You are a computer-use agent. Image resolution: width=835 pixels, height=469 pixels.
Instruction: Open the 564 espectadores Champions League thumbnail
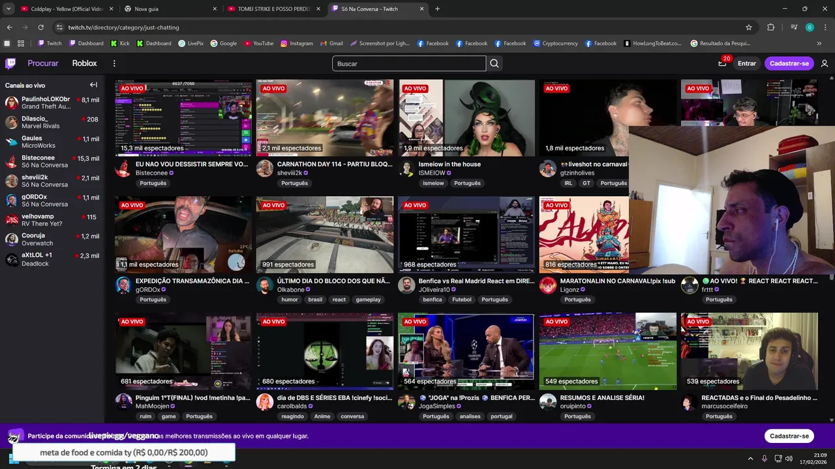click(466, 351)
